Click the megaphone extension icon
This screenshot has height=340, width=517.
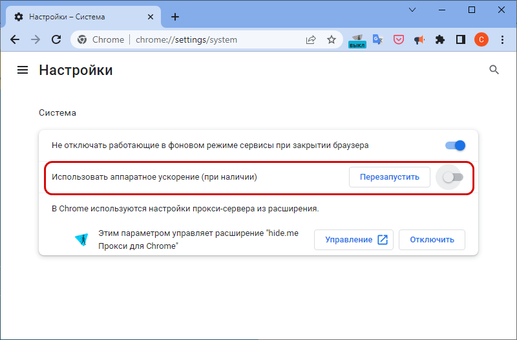[419, 40]
